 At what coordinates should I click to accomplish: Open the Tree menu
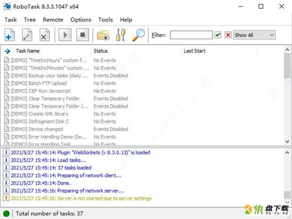(30, 20)
